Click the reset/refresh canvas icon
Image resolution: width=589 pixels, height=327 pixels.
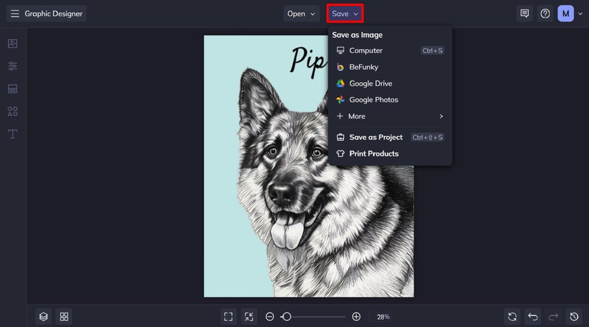(x=512, y=316)
